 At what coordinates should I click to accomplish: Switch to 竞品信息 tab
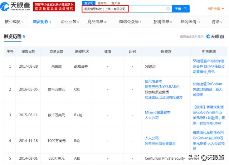pyautogui.click(x=97, y=22)
